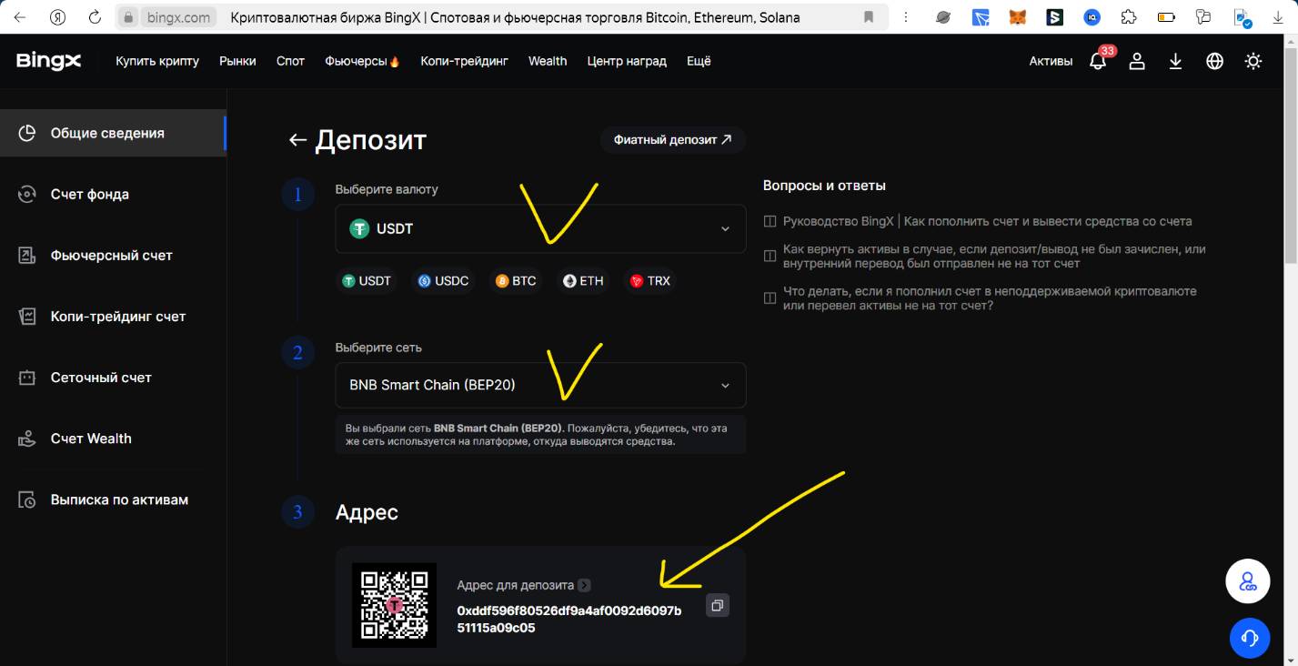The width and height of the screenshot is (1298, 666).
Task: Open language globe icon
Action: pos(1214,61)
